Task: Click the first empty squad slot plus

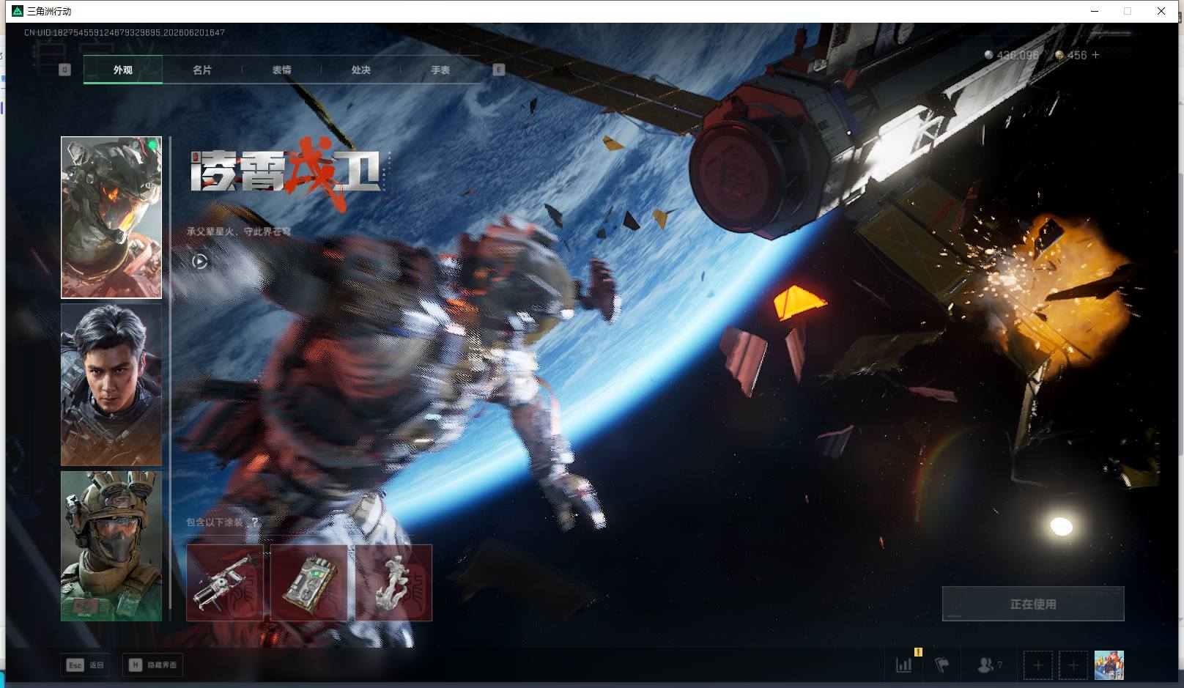Action: (x=1038, y=665)
